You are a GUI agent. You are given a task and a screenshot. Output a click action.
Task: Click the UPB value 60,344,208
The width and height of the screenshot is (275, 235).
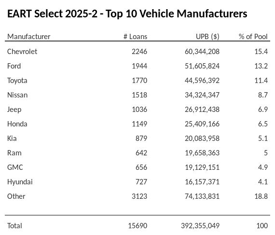point(202,52)
